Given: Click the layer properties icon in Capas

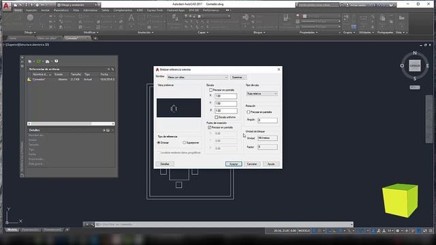Looking at the screenshot, I should 175,18.
